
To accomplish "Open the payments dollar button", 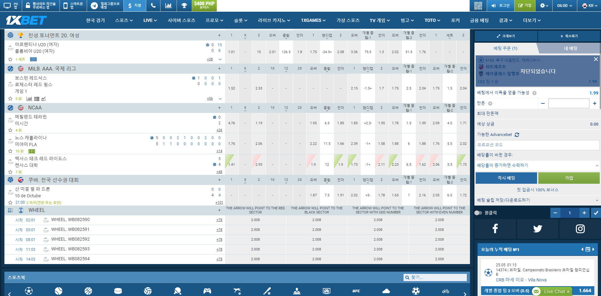I will pos(135,5).
